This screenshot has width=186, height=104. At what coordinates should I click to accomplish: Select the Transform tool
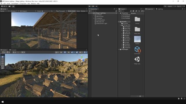[3, 68]
